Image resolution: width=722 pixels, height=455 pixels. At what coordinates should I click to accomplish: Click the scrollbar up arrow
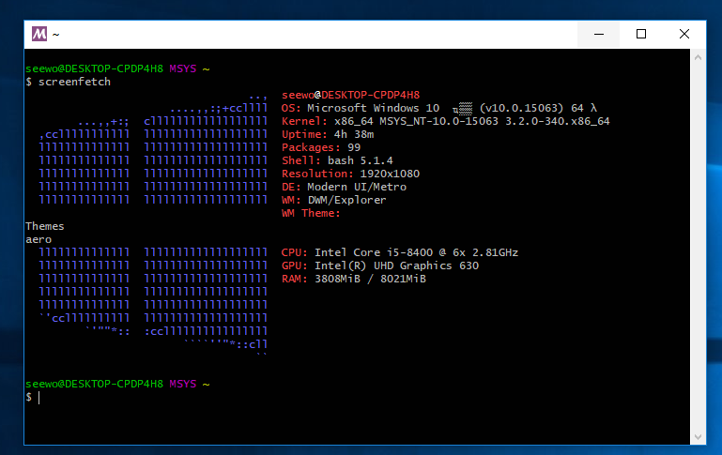[x=698, y=57]
